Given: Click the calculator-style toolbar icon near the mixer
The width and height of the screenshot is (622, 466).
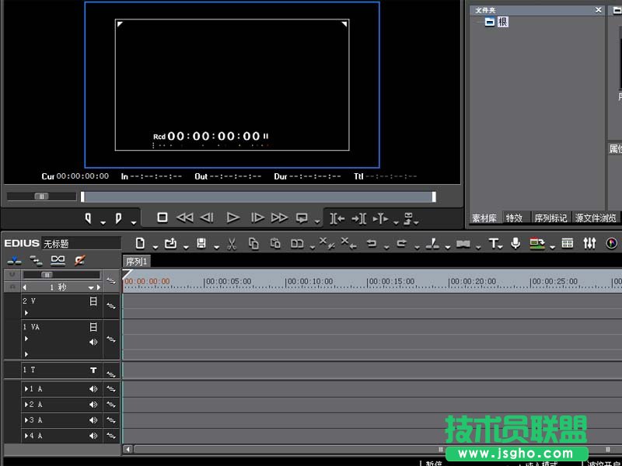Looking at the screenshot, I should point(566,243).
